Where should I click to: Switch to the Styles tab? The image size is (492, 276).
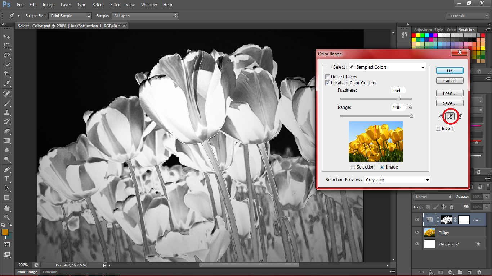(x=439, y=30)
